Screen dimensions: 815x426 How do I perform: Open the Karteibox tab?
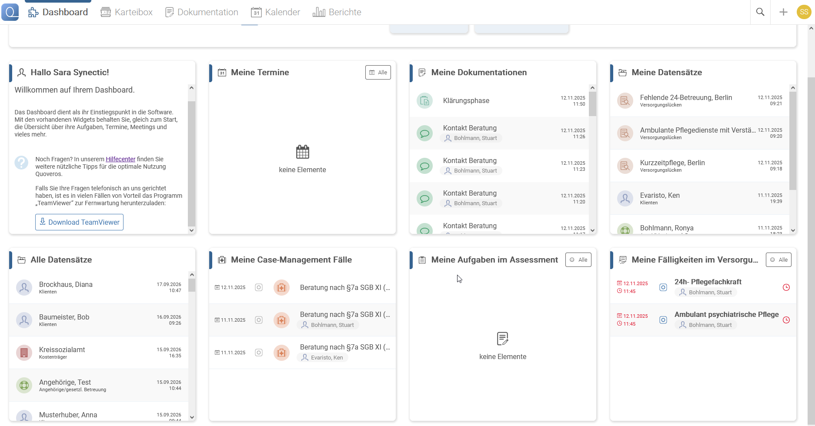click(127, 12)
